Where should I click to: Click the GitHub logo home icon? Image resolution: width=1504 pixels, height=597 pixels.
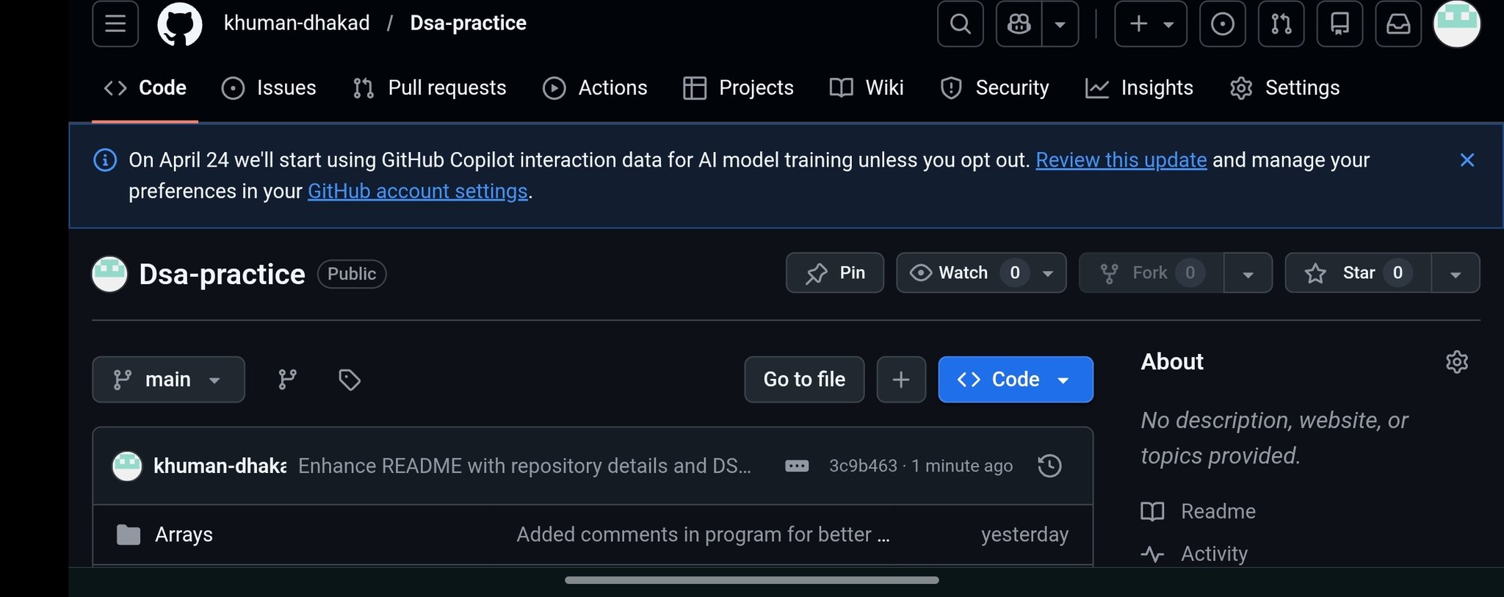(x=180, y=23)
